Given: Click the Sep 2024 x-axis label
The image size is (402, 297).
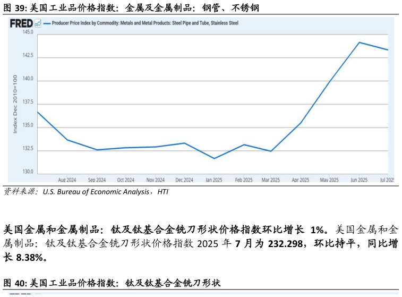Looking at the screenshot, I should (97, 180).
